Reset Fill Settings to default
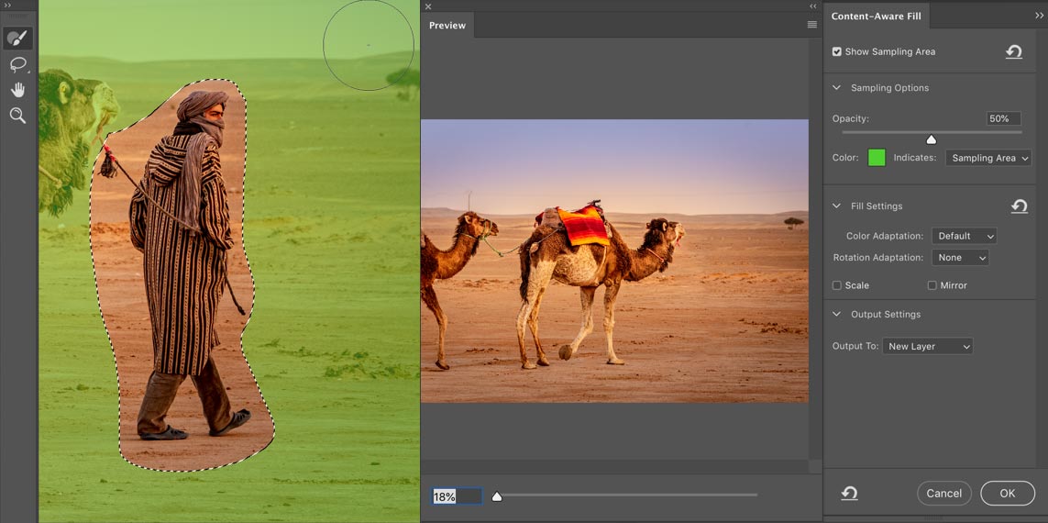Viewport: 1048px width, 523px height. click(x=1019, y=206)
